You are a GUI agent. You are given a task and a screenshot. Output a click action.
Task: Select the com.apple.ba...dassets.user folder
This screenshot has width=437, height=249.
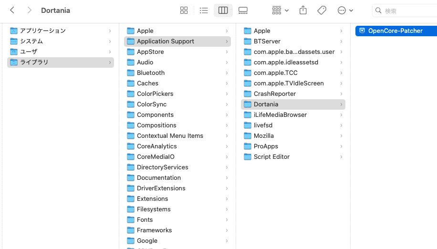293,52
